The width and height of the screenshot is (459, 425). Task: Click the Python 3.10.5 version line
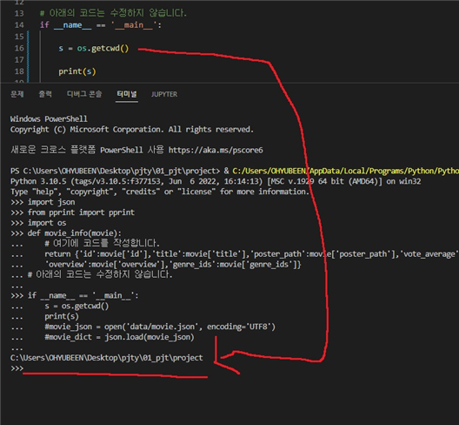[216, 181]
